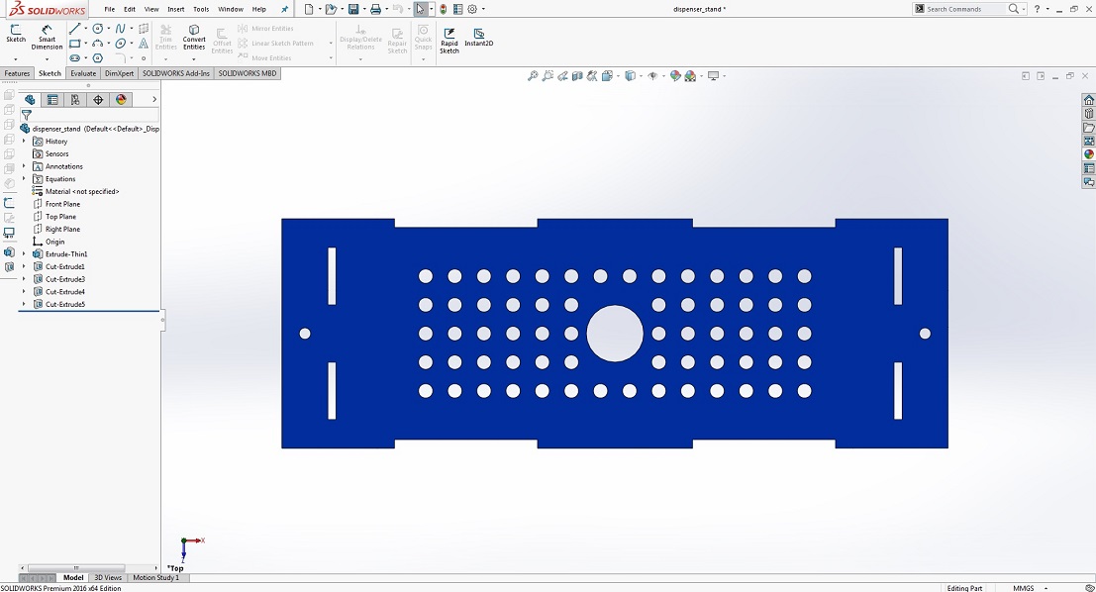Screen dimensions: 1096x592
Task: Expand the History folder
Action: 24,142
